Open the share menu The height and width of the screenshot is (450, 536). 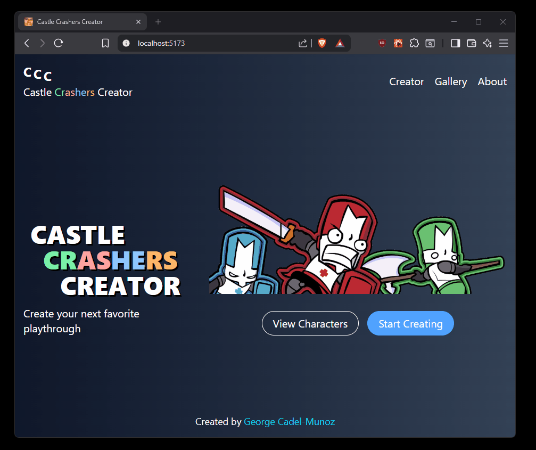(302, 43)
